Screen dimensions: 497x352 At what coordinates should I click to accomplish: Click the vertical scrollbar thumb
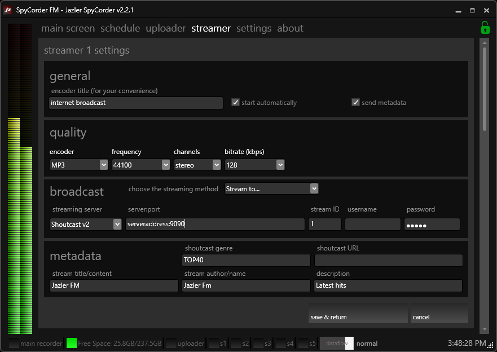(x=485, y=89)
